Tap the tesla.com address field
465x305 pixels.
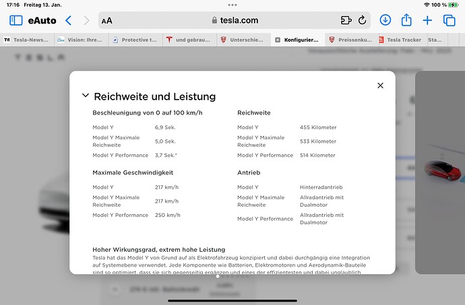coord(235,20)
